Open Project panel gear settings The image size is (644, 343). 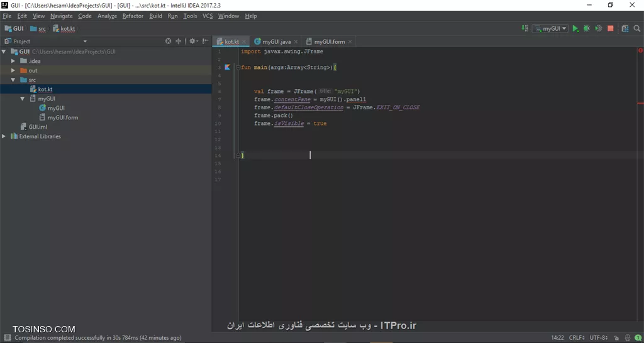pyautogui.click(x=192, y=41)
